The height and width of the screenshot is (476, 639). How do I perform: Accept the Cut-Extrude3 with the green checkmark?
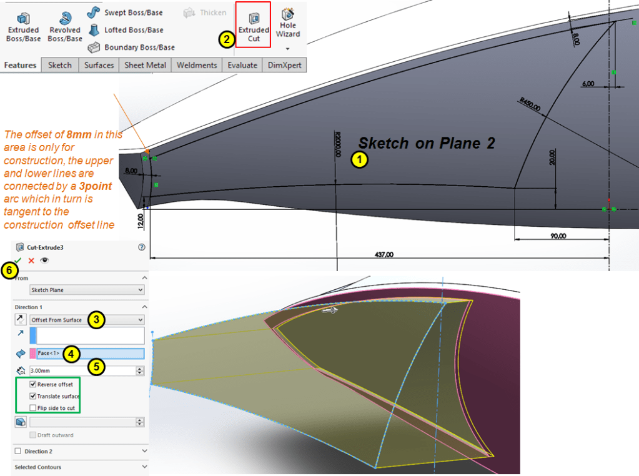[18, 260]
